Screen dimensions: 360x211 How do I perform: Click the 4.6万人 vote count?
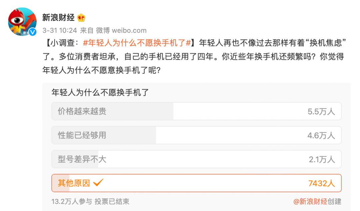(321, 135)
